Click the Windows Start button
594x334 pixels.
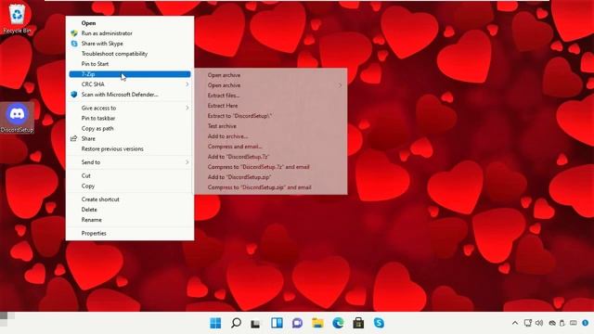pos(215,323)
